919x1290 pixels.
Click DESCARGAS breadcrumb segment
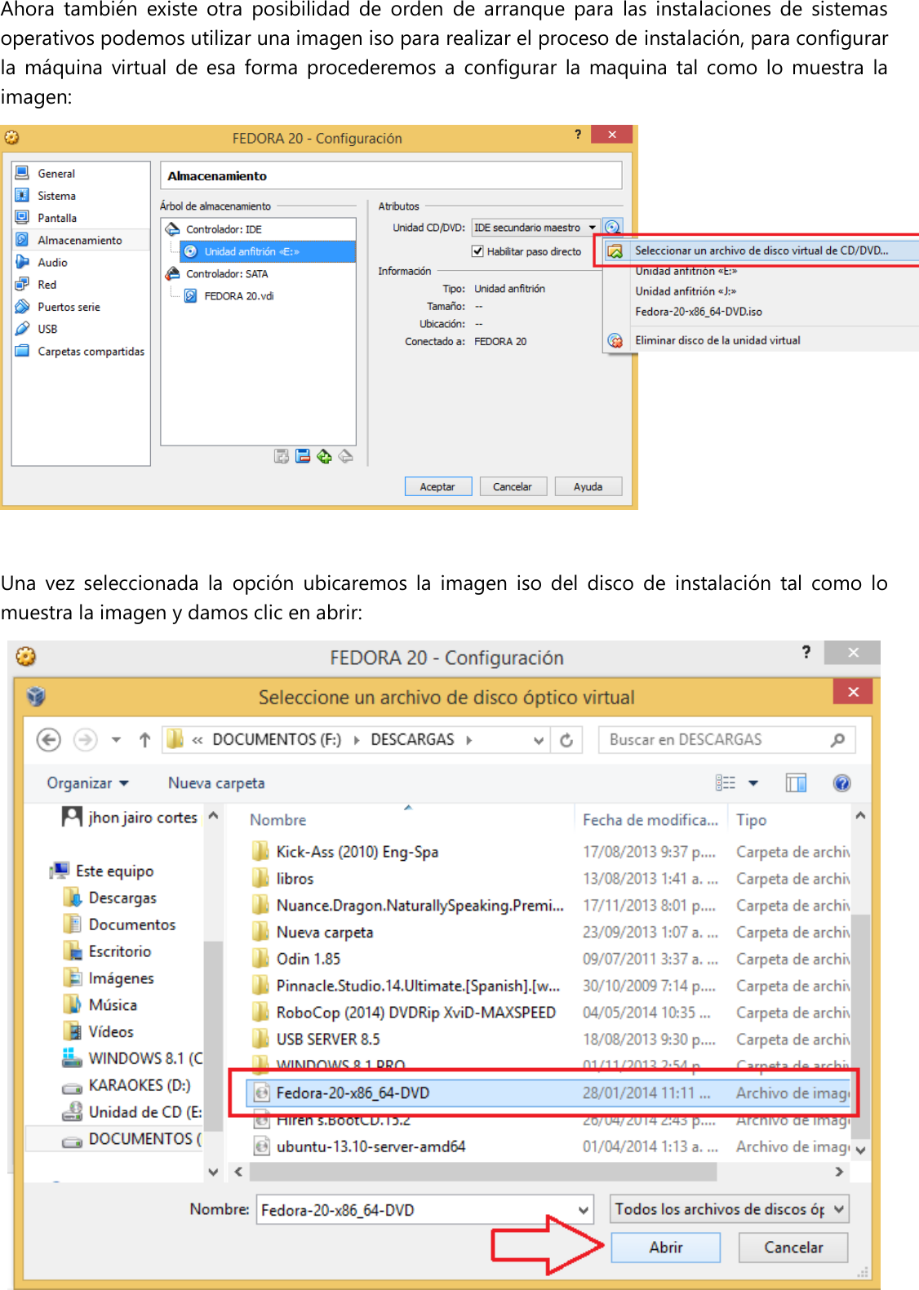click(412, 739)
